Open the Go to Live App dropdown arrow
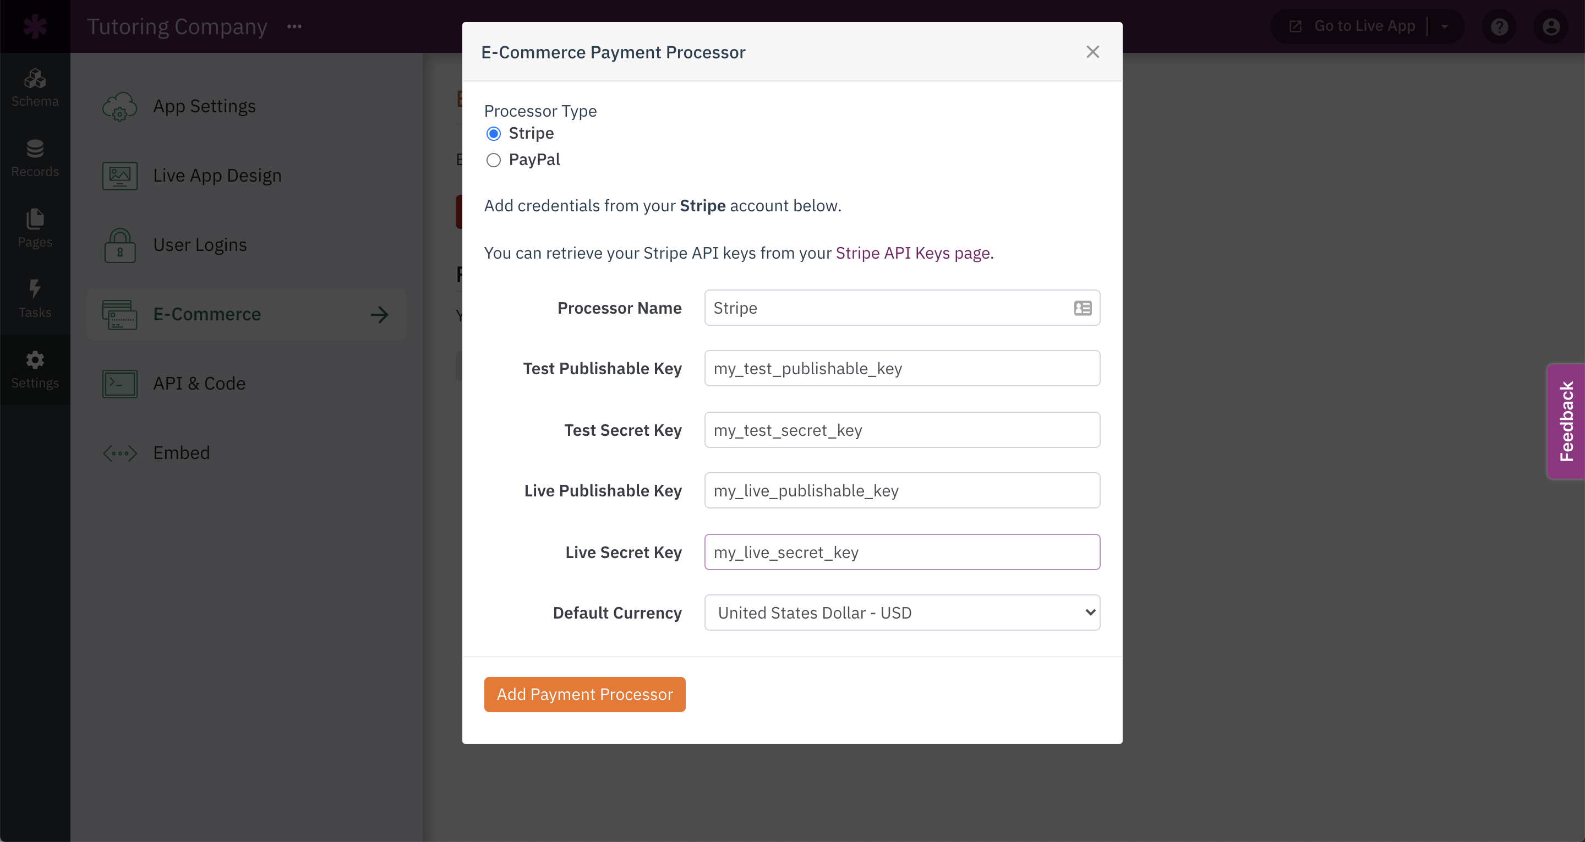This screenshot has height=842, width=1585. click(1444, 26)
